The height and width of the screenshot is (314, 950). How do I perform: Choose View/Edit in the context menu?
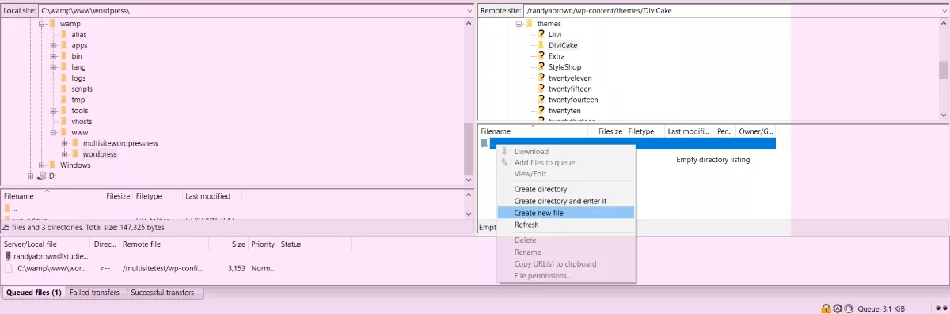[565, 173]
